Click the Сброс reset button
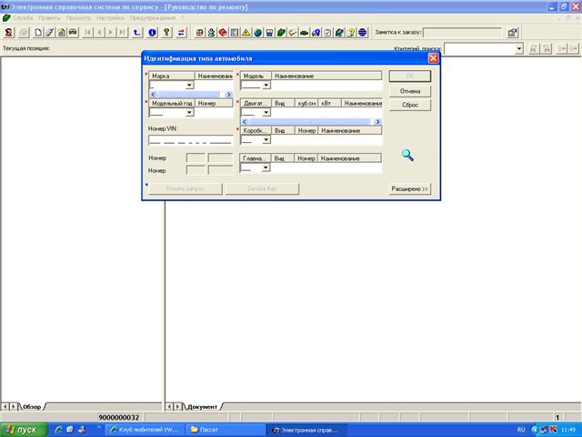 pos(410,105)
